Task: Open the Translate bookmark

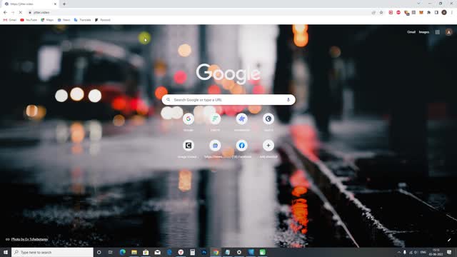Action: point(83,20)
